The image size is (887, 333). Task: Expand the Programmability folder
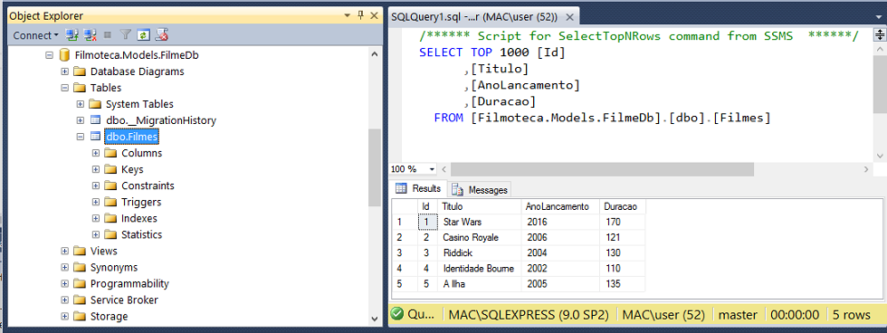click(x=64, y=284)
